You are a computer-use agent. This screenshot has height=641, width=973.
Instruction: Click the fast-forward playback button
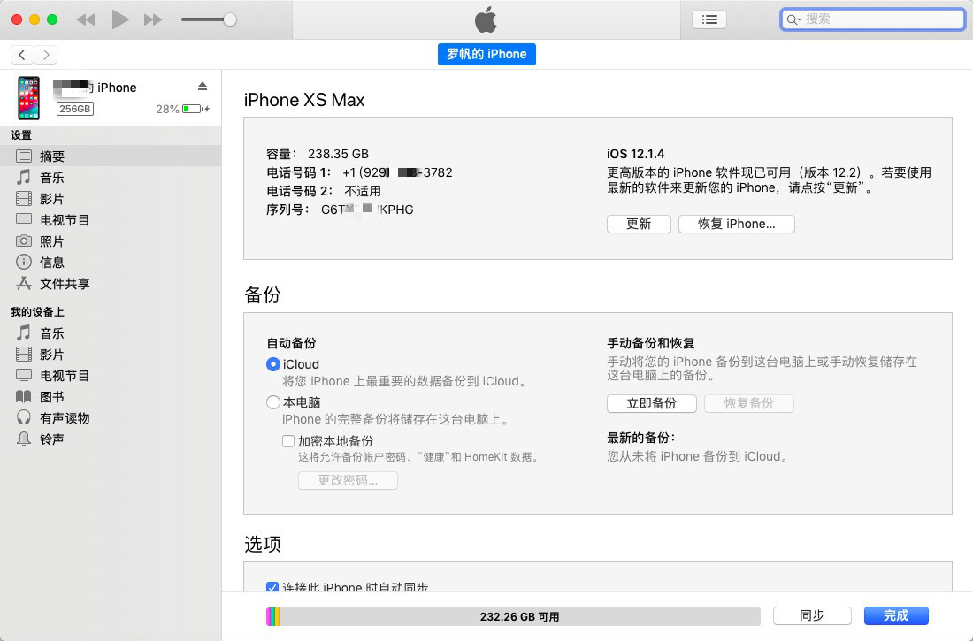pyautogui.click(x=153, y=19)
